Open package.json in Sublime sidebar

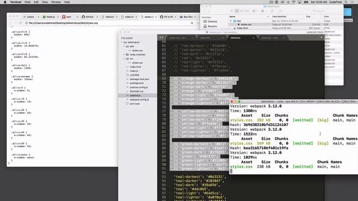coord(136,83)
